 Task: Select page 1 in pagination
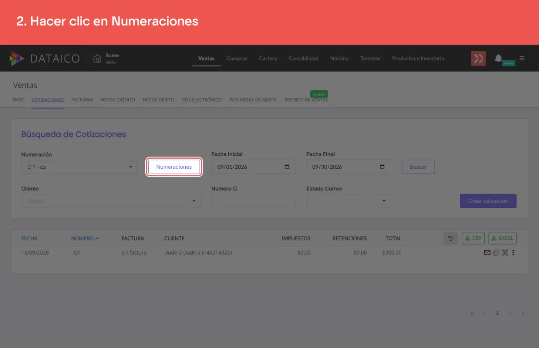[x=497, y=313]
